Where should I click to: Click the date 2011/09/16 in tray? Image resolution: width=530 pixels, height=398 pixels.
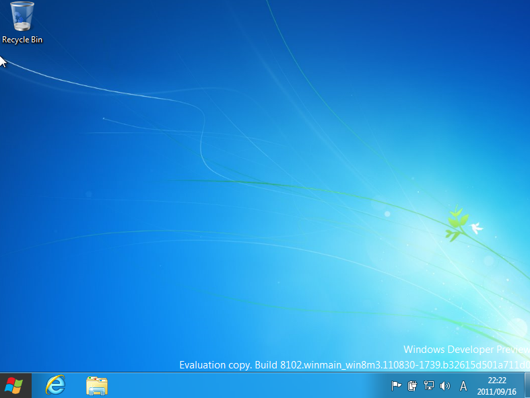(x=497, y=391)
